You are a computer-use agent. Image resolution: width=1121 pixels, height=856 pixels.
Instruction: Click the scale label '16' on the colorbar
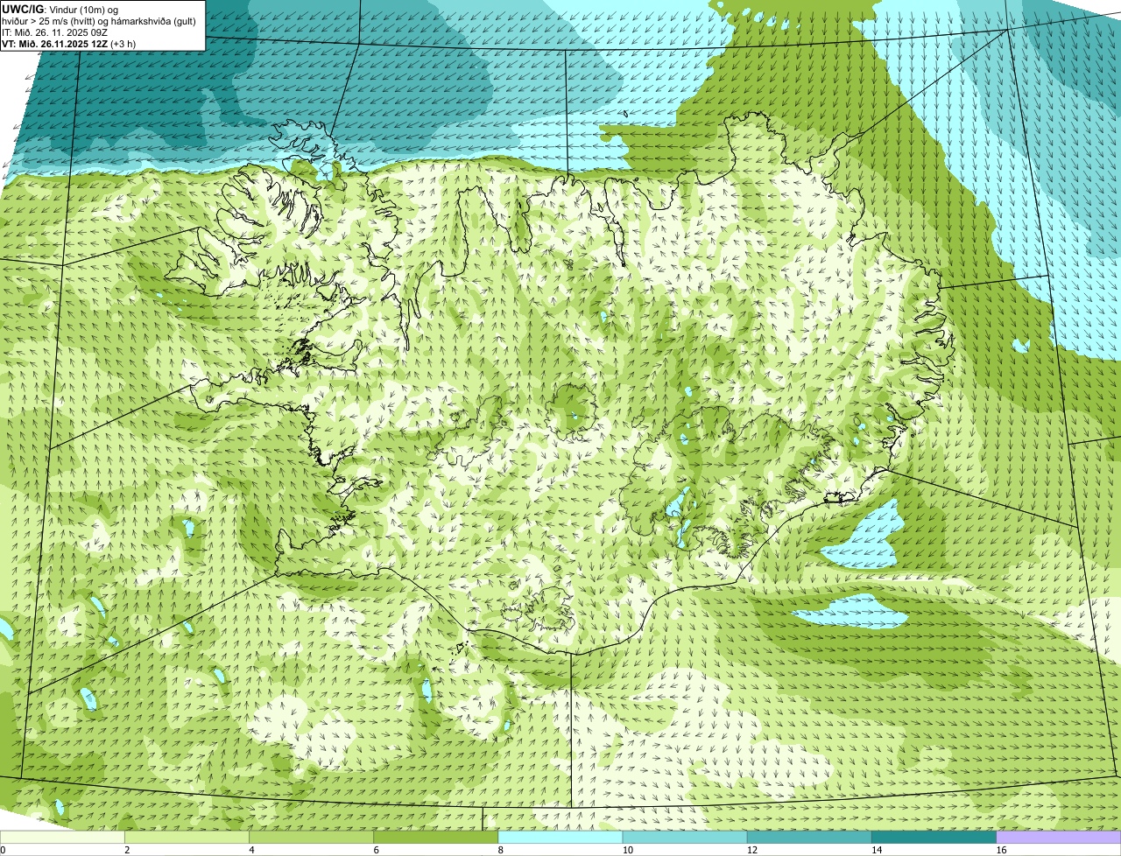point(1001,850)
